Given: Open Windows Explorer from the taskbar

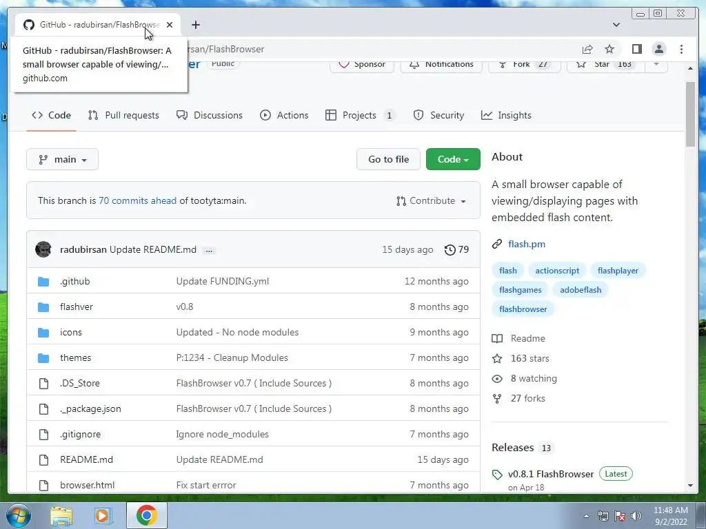Looking at the screenshot, I should click(61, 515).
